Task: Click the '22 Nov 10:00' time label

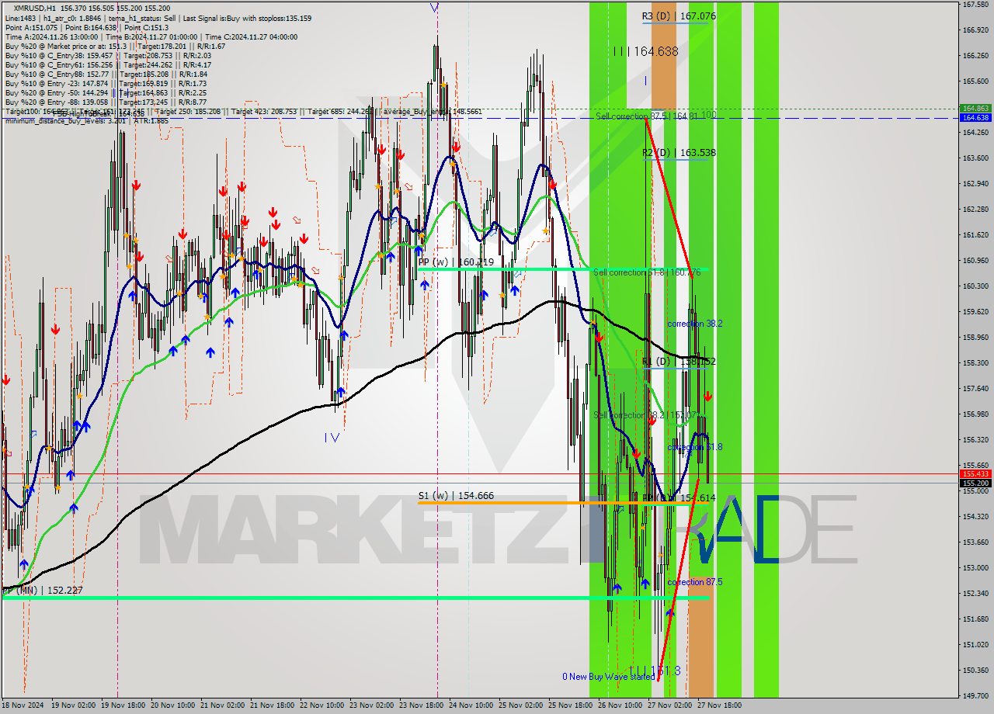Action: pyautogui.click(x=320, y=706)
